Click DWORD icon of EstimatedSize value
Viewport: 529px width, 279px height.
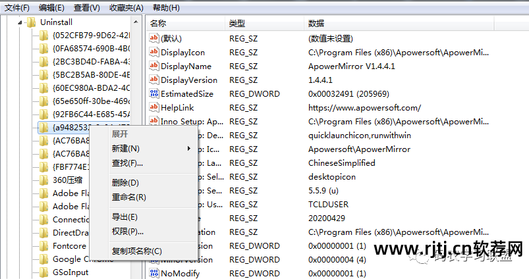point(154,93)
